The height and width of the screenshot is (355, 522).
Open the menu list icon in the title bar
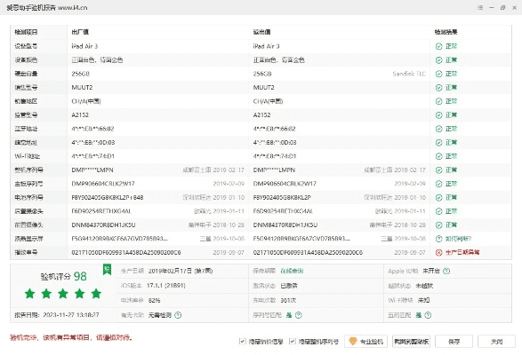tap(480, 7)
